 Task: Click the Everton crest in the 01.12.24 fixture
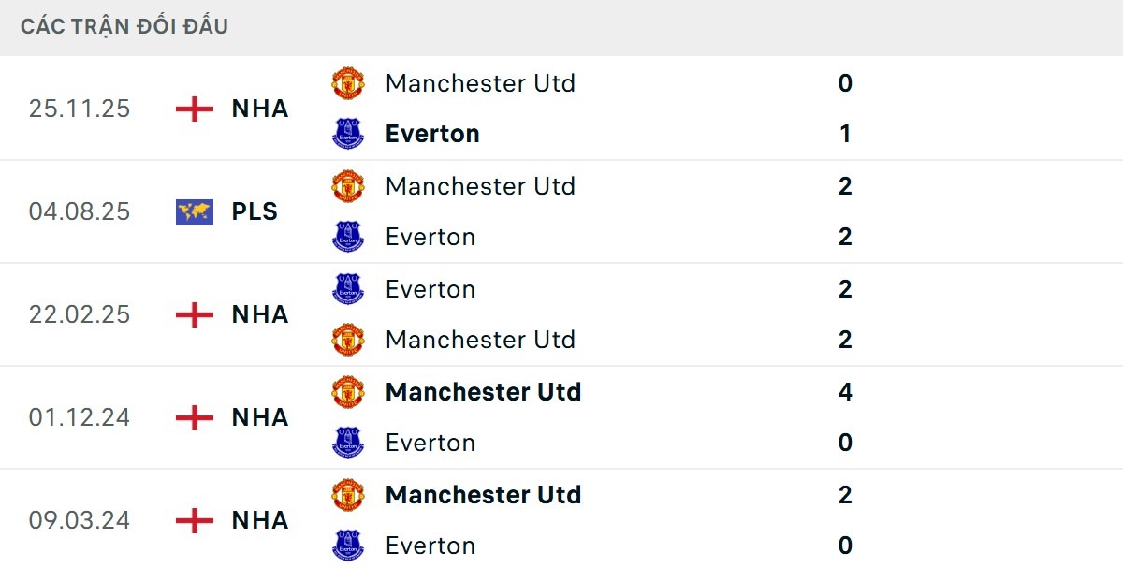(x=348, y=441)
